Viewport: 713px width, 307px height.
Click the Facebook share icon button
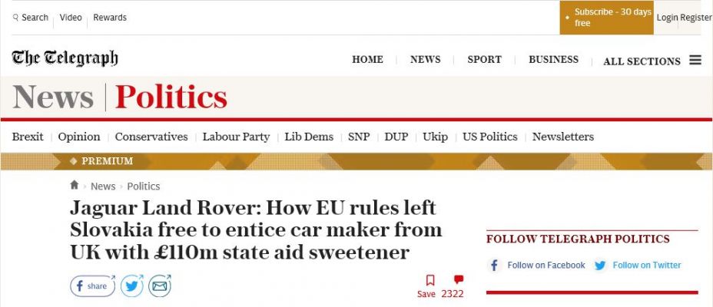point(93,286)
